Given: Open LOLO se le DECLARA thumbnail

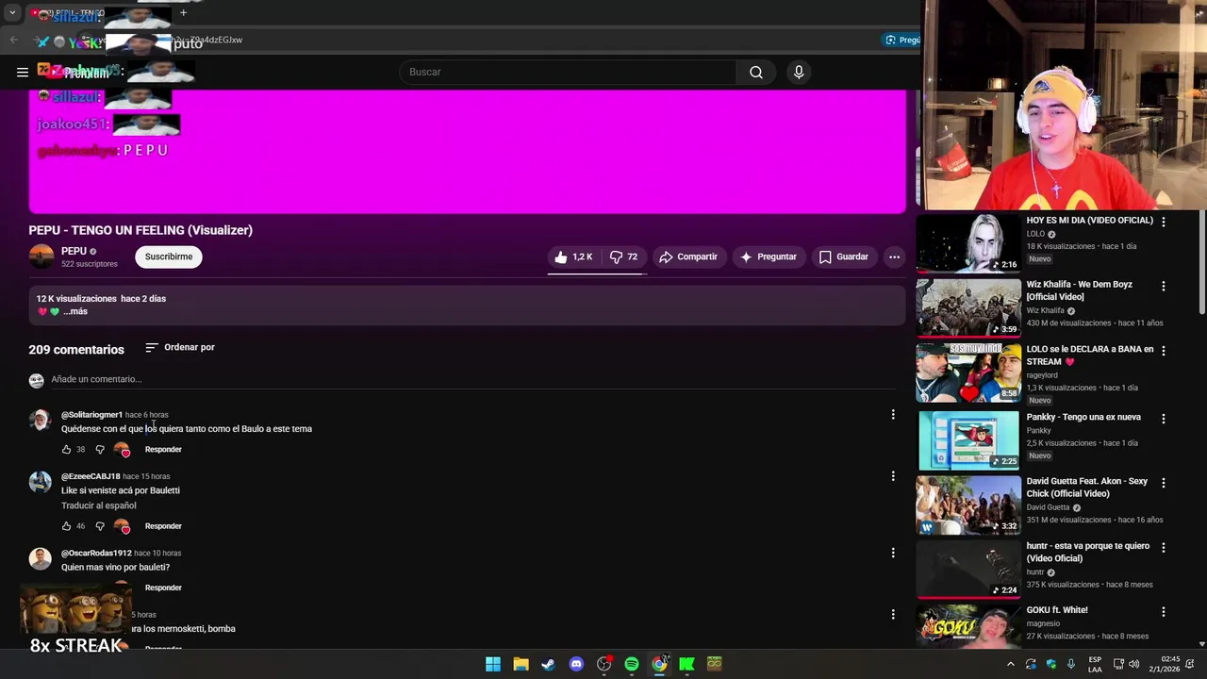Looking at the screenshot, I should pos(968,373).
